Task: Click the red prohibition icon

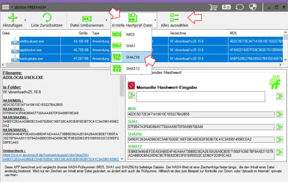Action: [131, 86]
